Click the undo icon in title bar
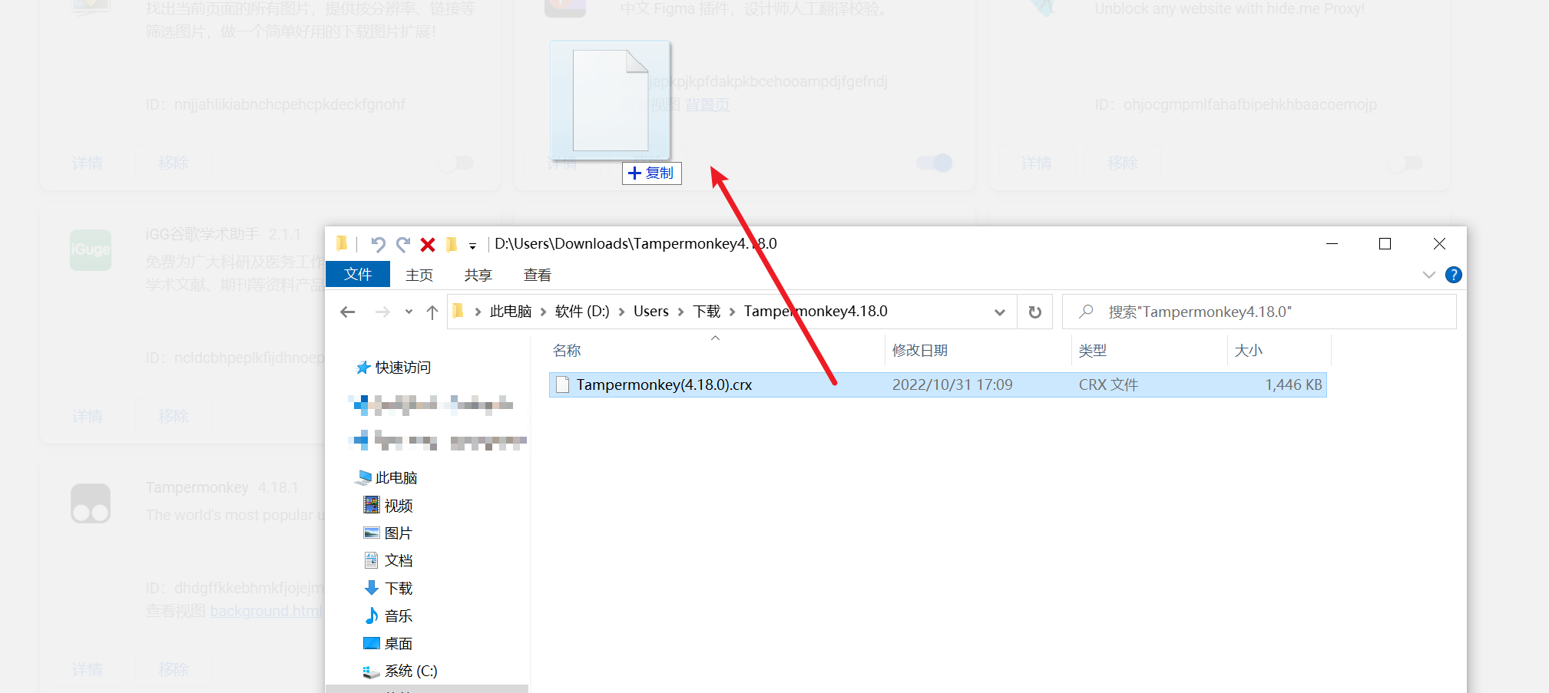Image resolution: width=1549 pixels, height=693 pixels. [377, 244]
